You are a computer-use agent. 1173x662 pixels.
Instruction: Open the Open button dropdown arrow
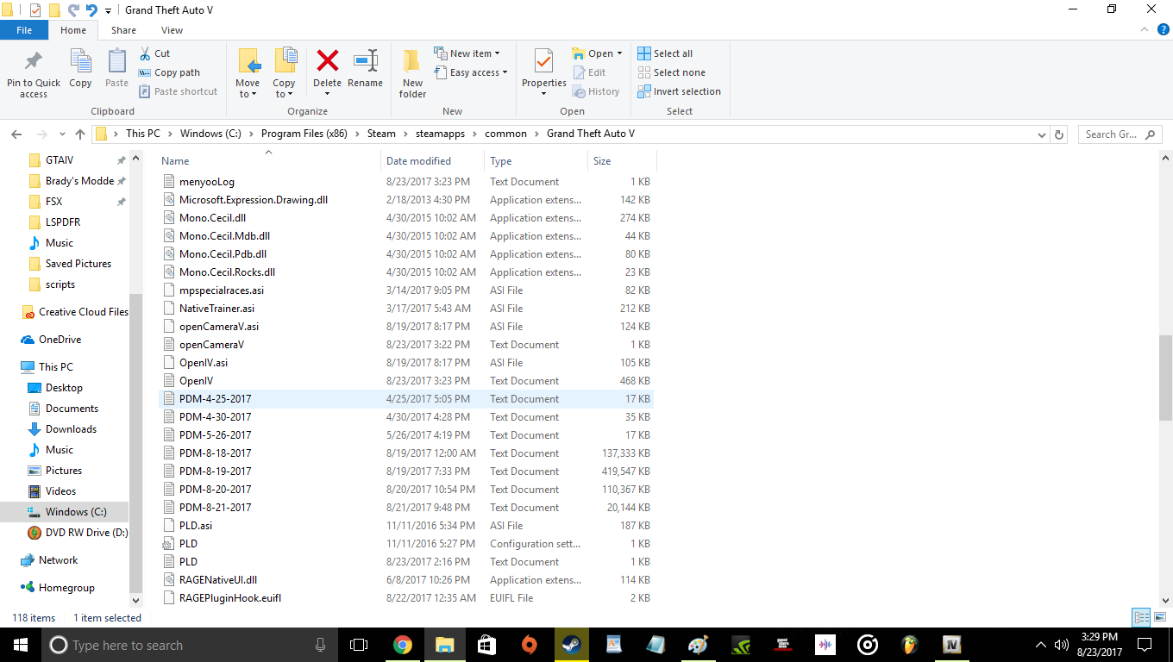pos(619,53)
